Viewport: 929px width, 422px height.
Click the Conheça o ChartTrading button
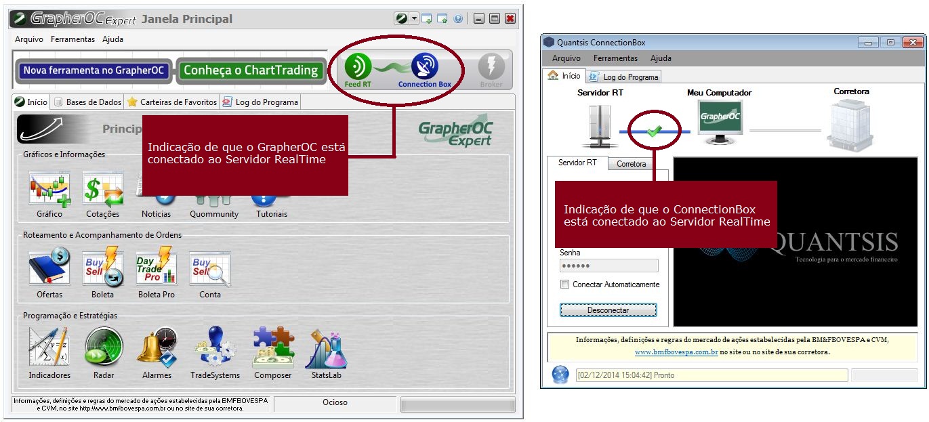251,70
